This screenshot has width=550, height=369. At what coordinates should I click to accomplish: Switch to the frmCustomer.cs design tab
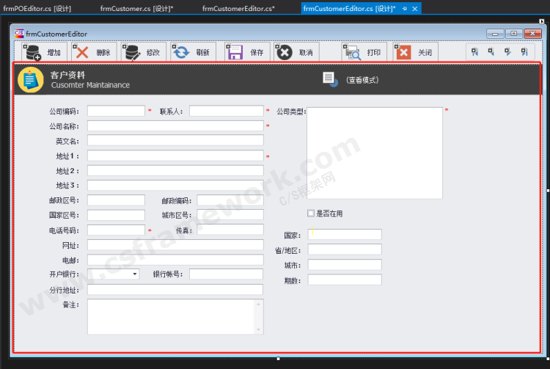coord(136,8)
